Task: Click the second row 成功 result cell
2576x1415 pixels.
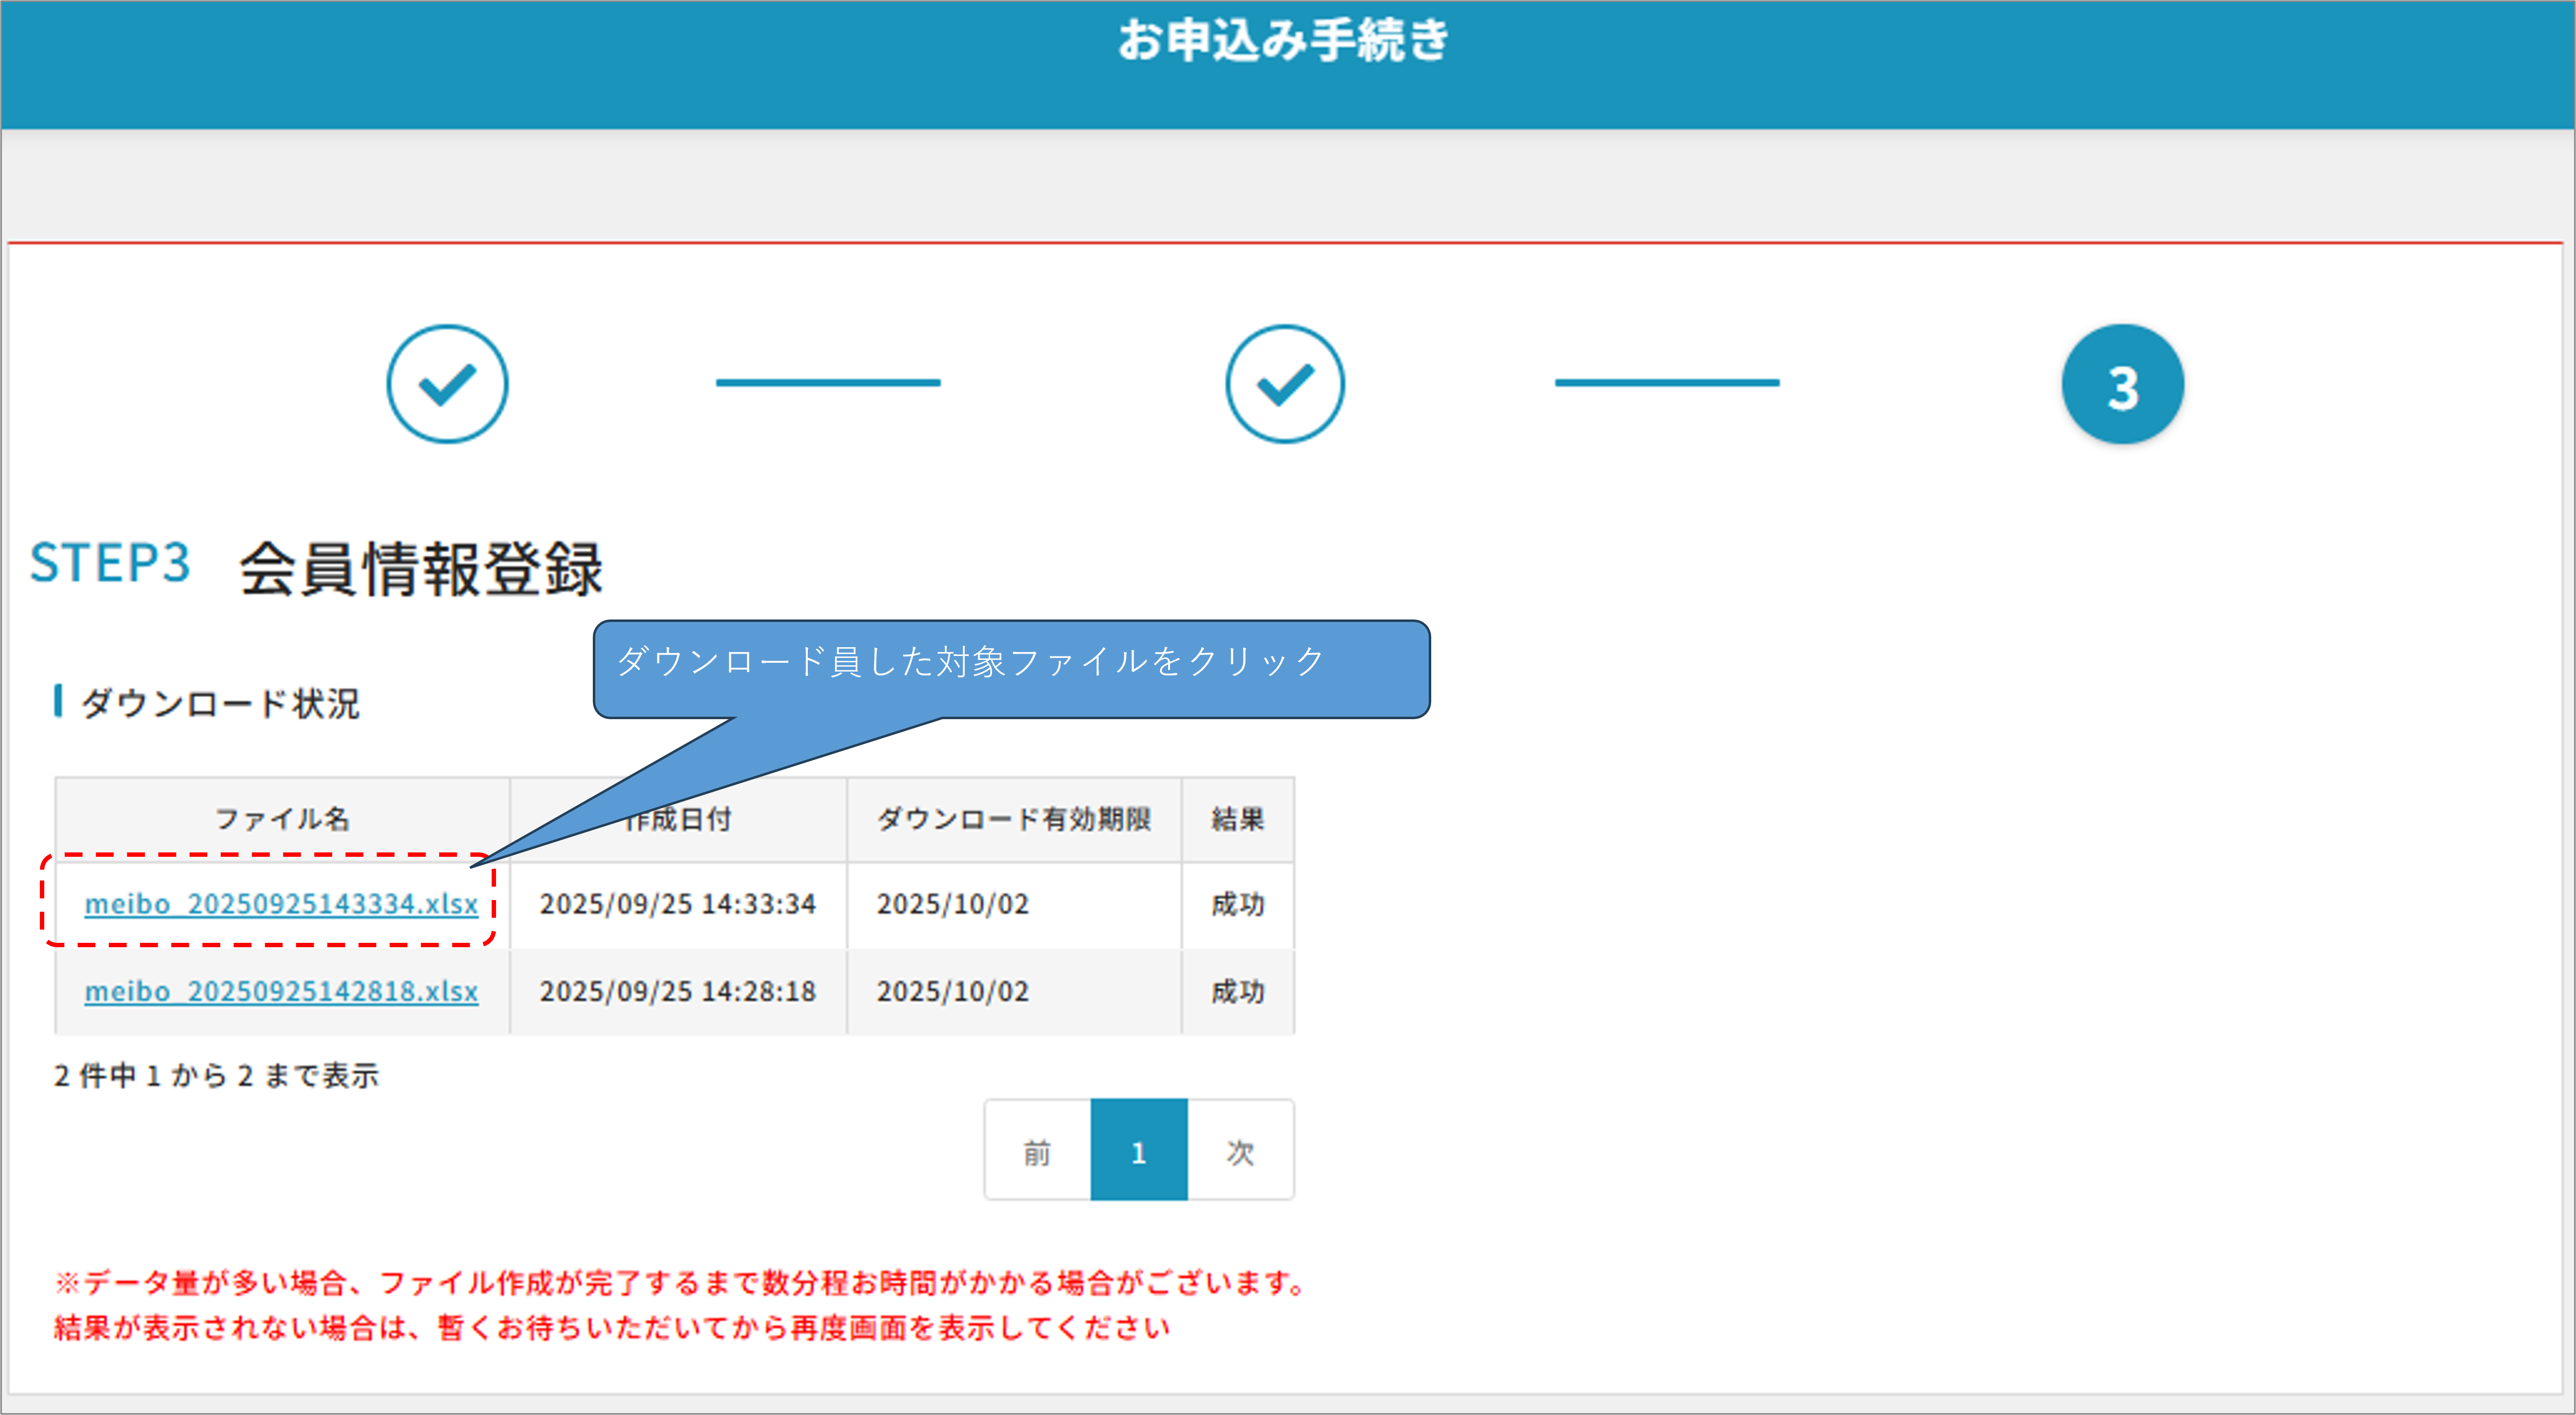Action: pyautogui.click(x=1237, y=991)
